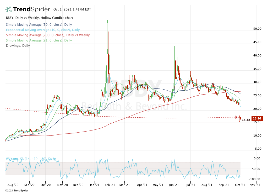Screen dimensions: 268x193
Task: Click the 25.00 price axis label
Action: pyautogui.click(x=257, y=95)
